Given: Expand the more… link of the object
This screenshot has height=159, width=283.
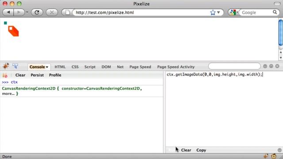Looking at the screenshot, I should click(8, 94).
